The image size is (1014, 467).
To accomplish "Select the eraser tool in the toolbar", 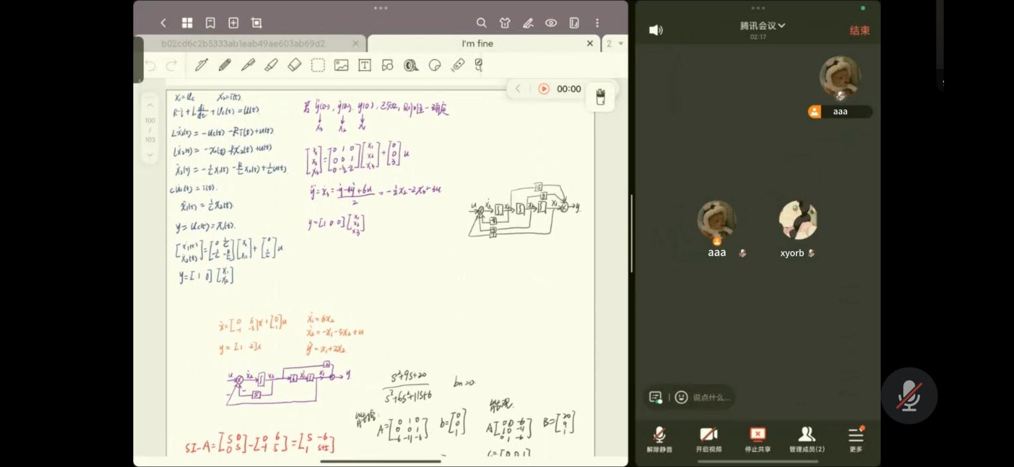I will click(294, 65).
